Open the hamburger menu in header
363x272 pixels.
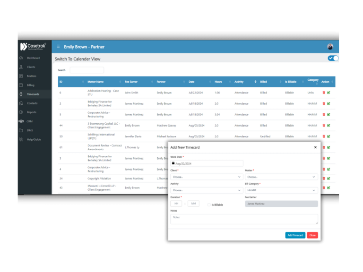[58, 47]
